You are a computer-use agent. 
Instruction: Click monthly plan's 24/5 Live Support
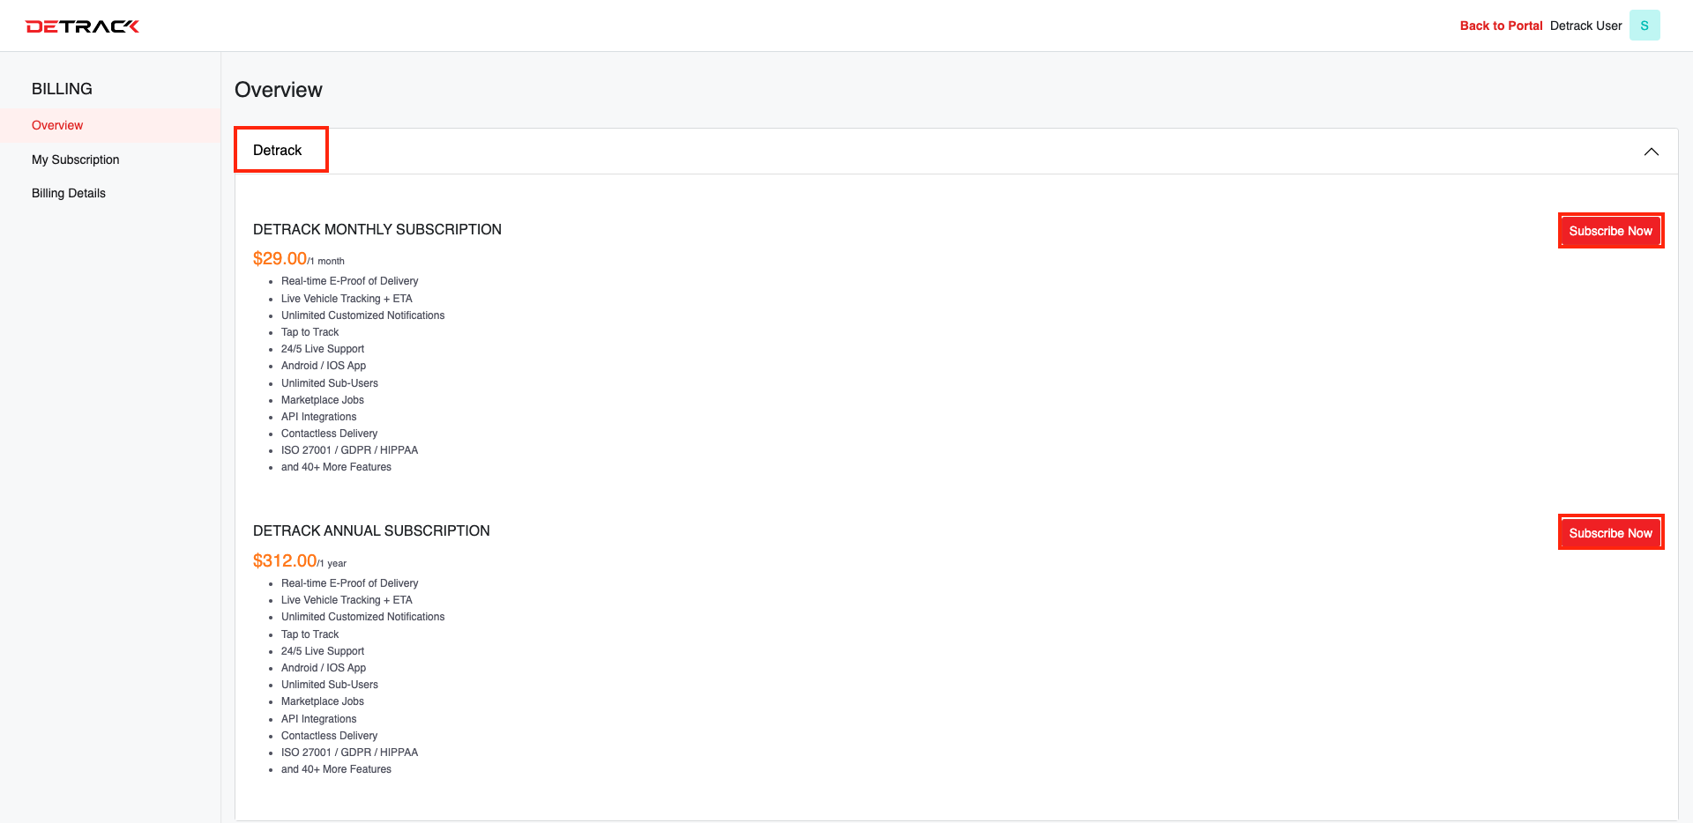click(323, 349)
